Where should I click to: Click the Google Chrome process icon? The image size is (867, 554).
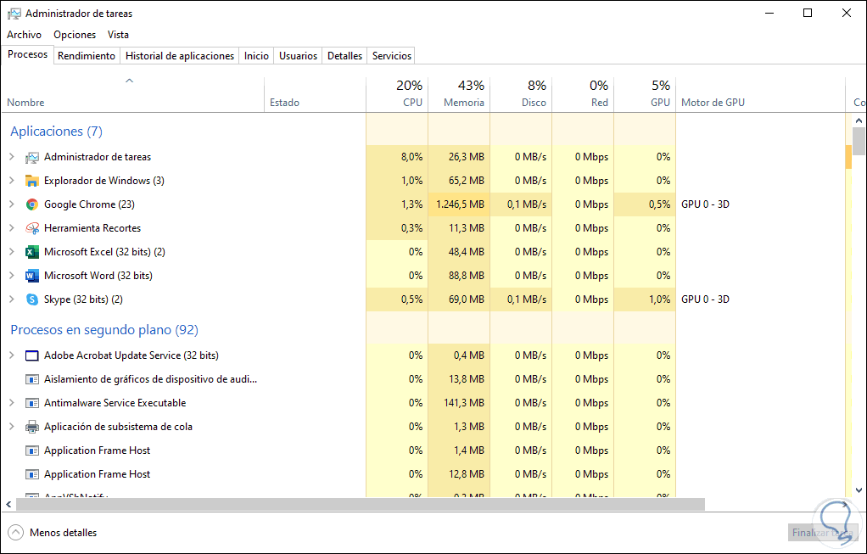[32, 204]
